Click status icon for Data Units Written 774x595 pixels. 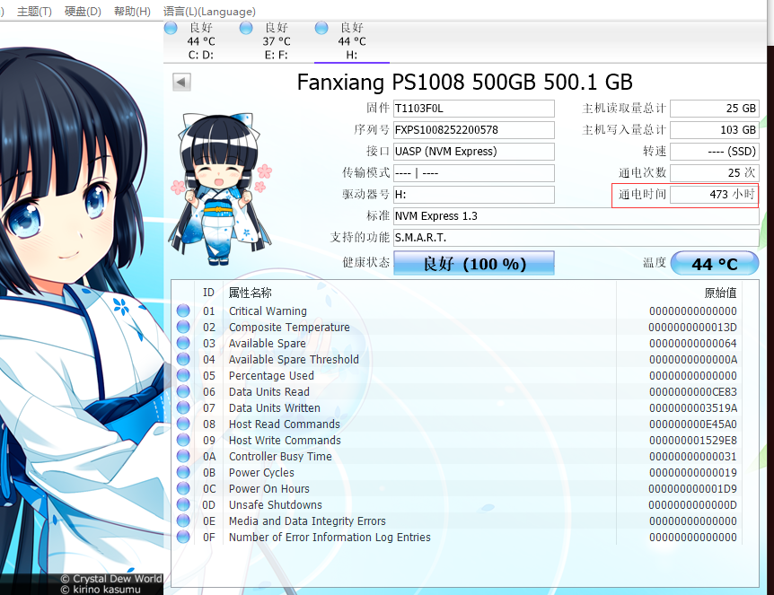coord(183,407)
